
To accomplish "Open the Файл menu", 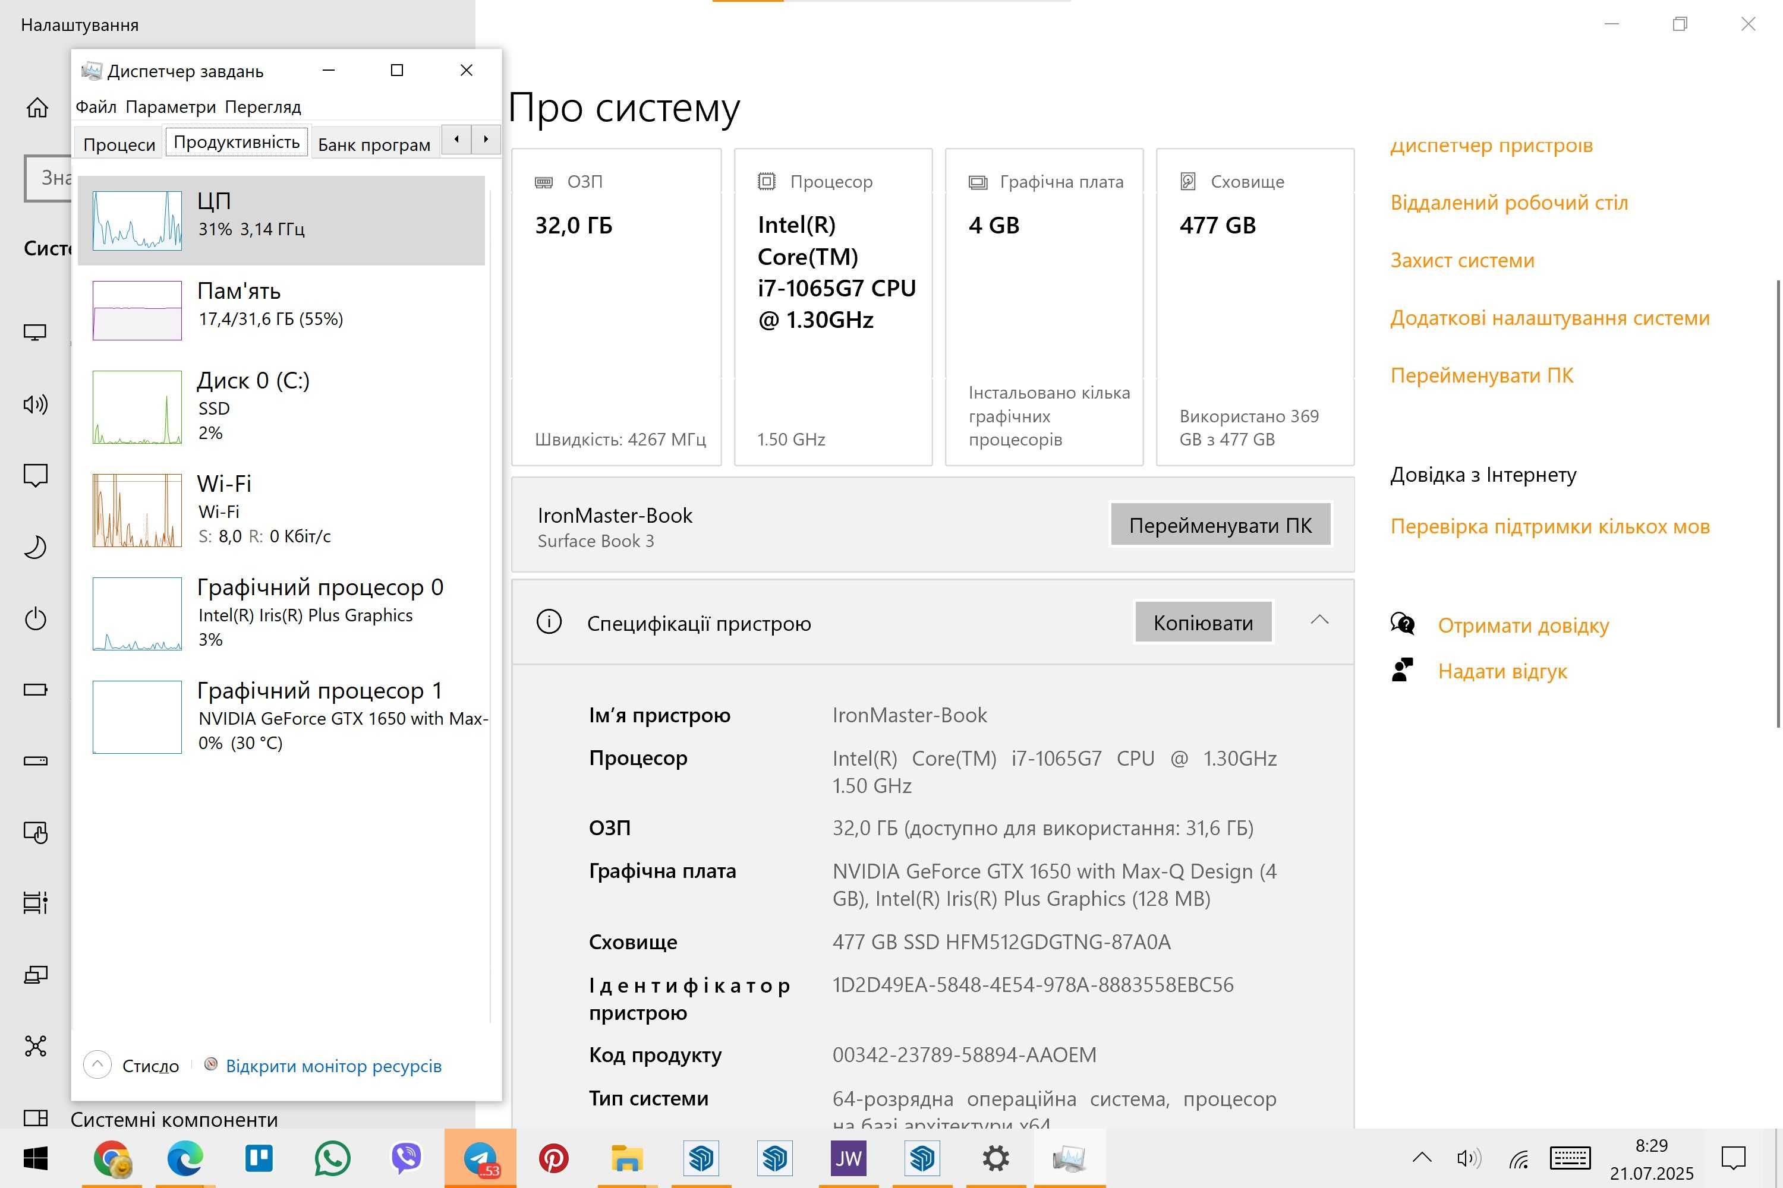I will point(96,107).
